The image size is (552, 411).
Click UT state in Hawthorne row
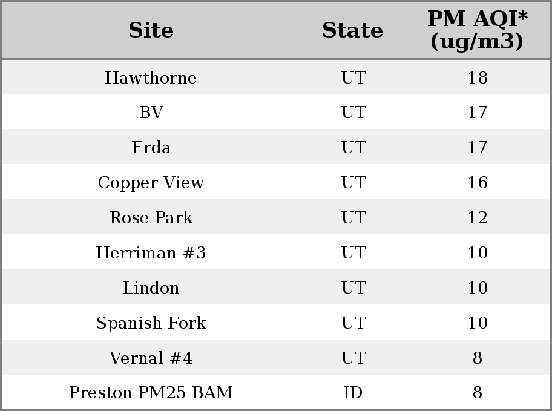click(x=353, y=77)
